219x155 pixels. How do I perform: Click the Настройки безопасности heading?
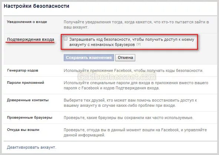coord(36,6)
